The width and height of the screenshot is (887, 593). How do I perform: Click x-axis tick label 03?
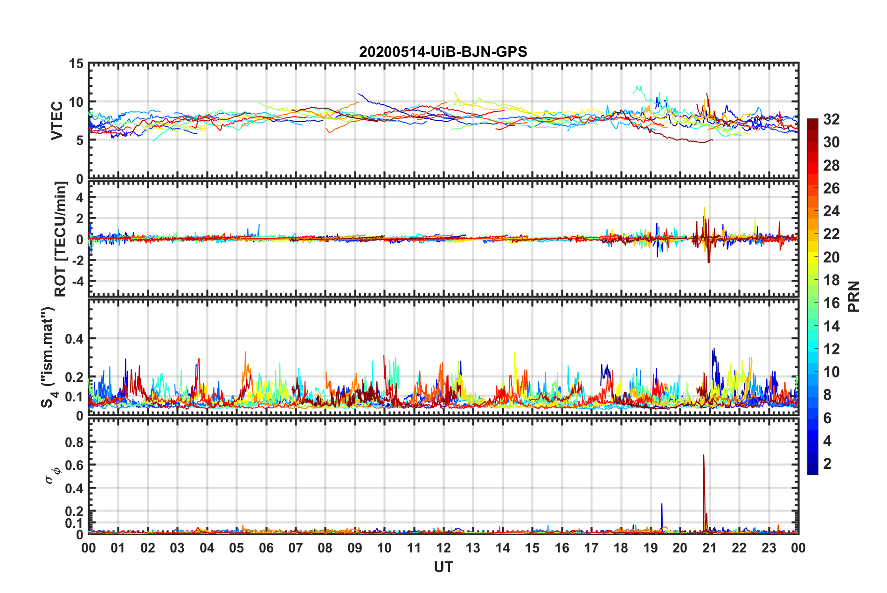(x=177, y=548)
